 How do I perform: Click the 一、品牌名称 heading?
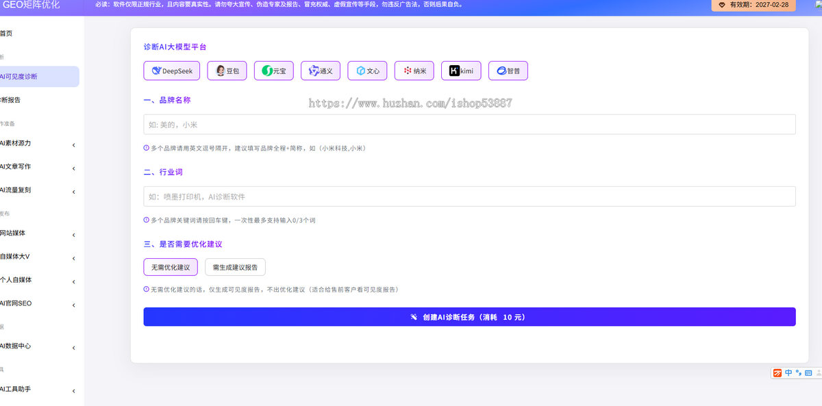coord(167,100)
